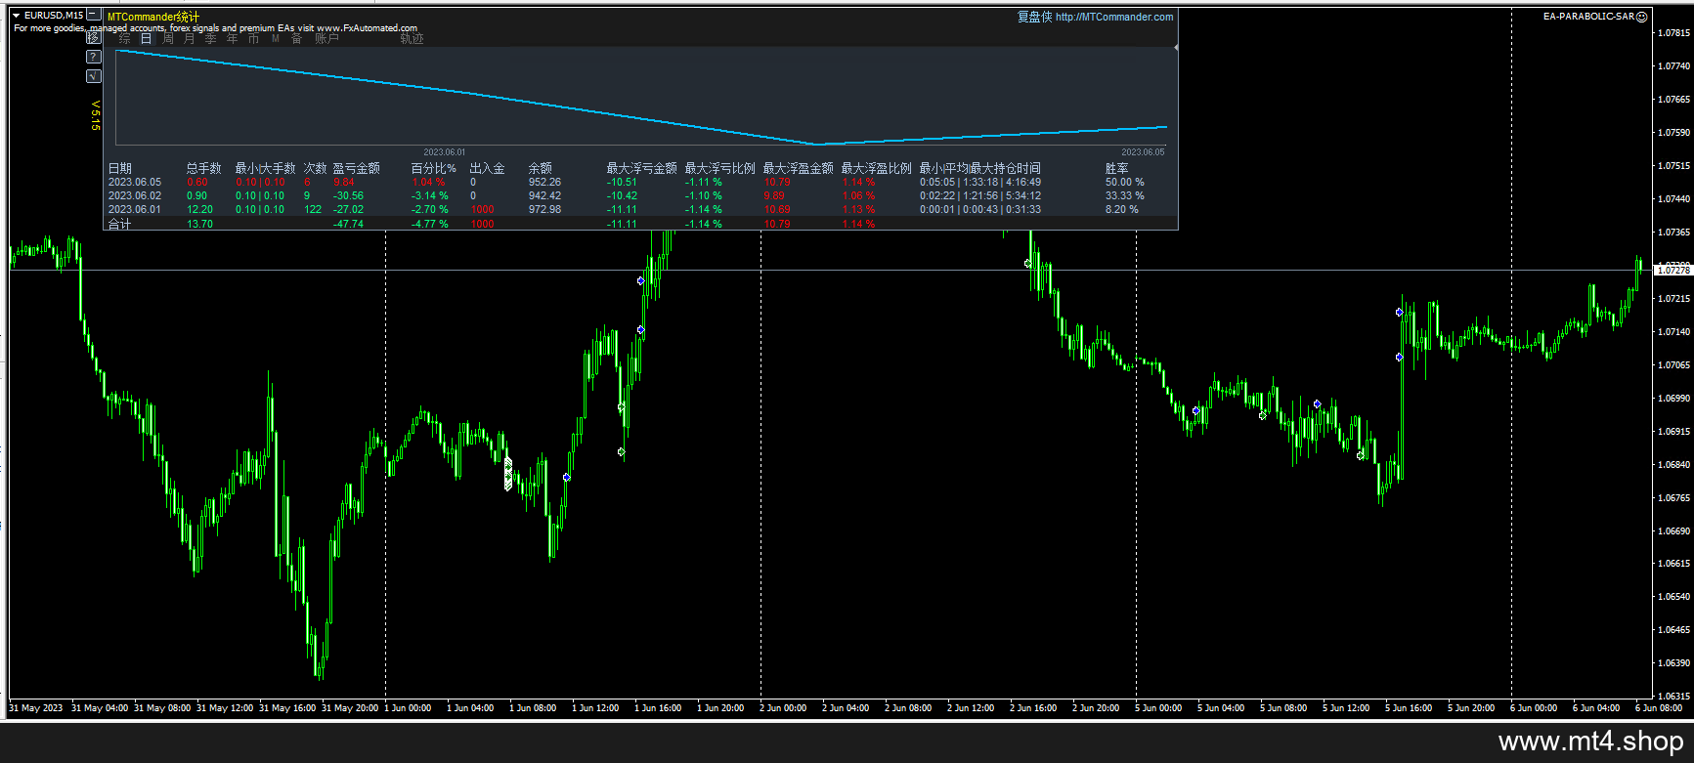Click balance value 972.98
Image resolution: width=1694 pixels, height=763 pixels.
544,209
